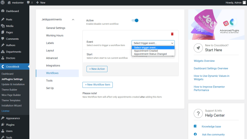Click the Knowledge base book icon
Viewport: 247px width, 139px height.
pos(195,126)
